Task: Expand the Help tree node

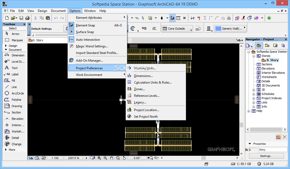Action: click(x=249, y=111)
